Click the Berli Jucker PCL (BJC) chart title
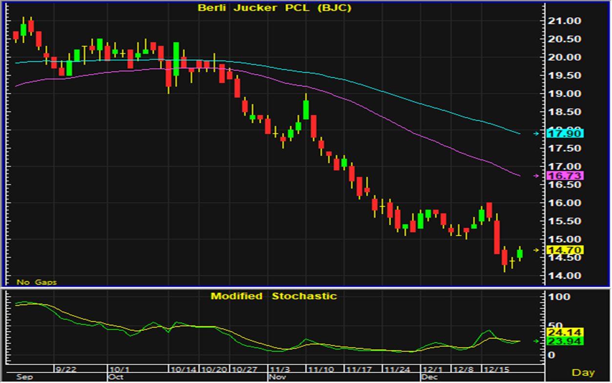This screenshot has height=383, width=612. pos(274,8)
